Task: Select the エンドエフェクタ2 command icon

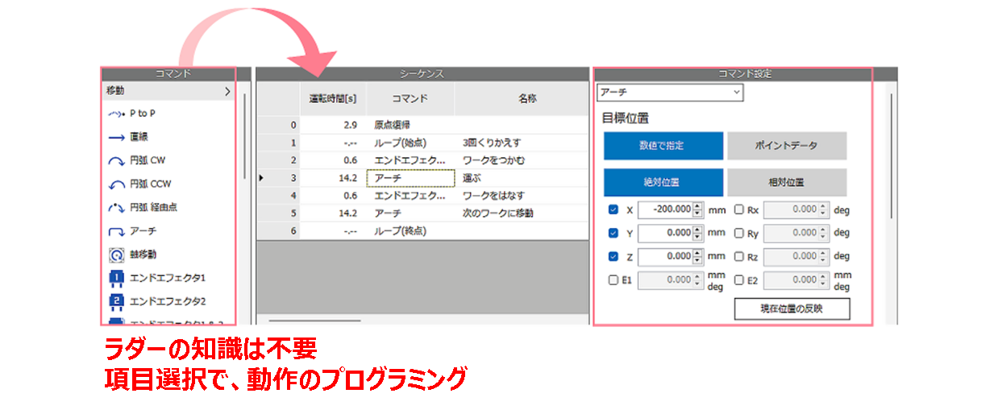Action: coord(116,301)
